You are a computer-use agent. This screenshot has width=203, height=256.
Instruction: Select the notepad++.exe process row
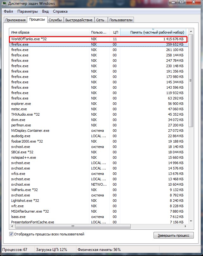tap(98, 157)
